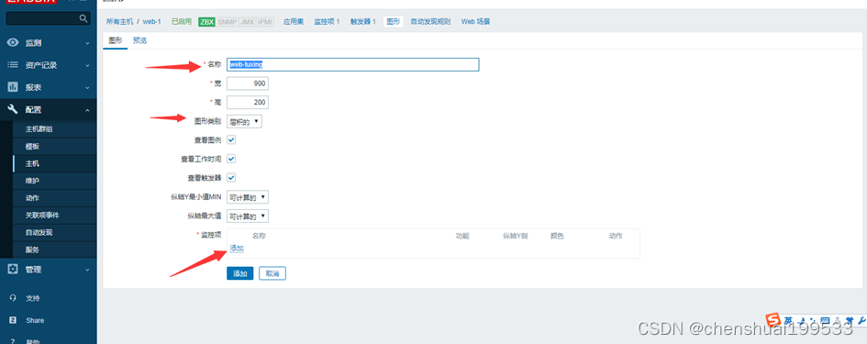This screenshot has width=867, height=344.
Task: Click the keyboard icon in the IME toolbar
Action: click(825, 320)
